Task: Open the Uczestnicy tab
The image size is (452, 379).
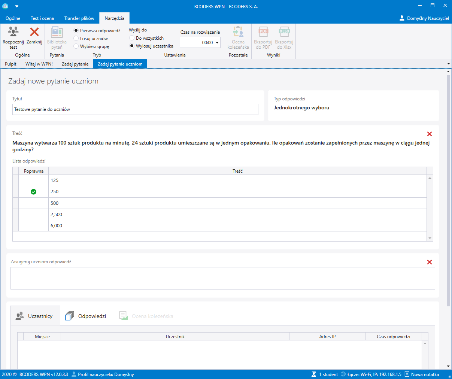Action: click(x=35, y=316)
